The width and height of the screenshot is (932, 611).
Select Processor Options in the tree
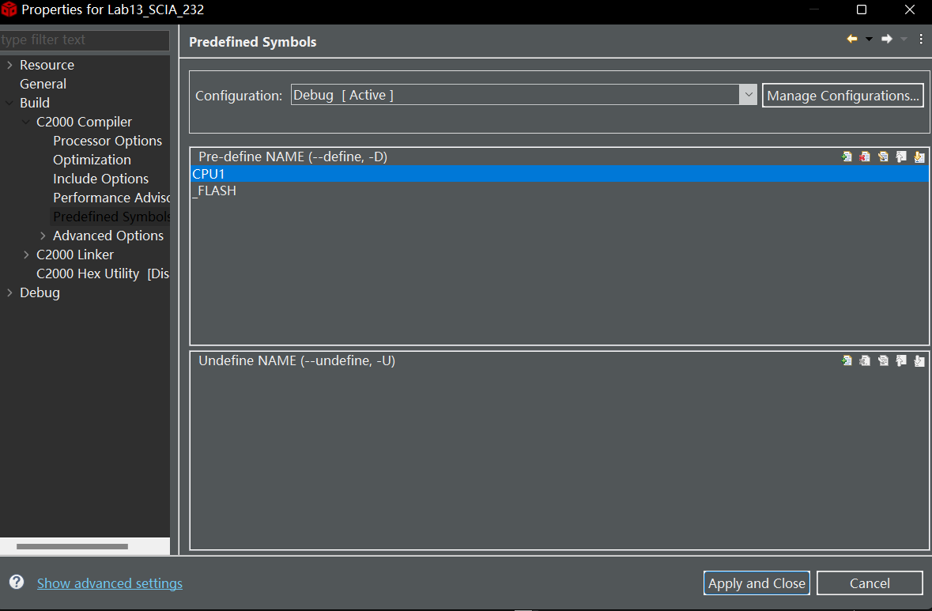click(107, 141)
